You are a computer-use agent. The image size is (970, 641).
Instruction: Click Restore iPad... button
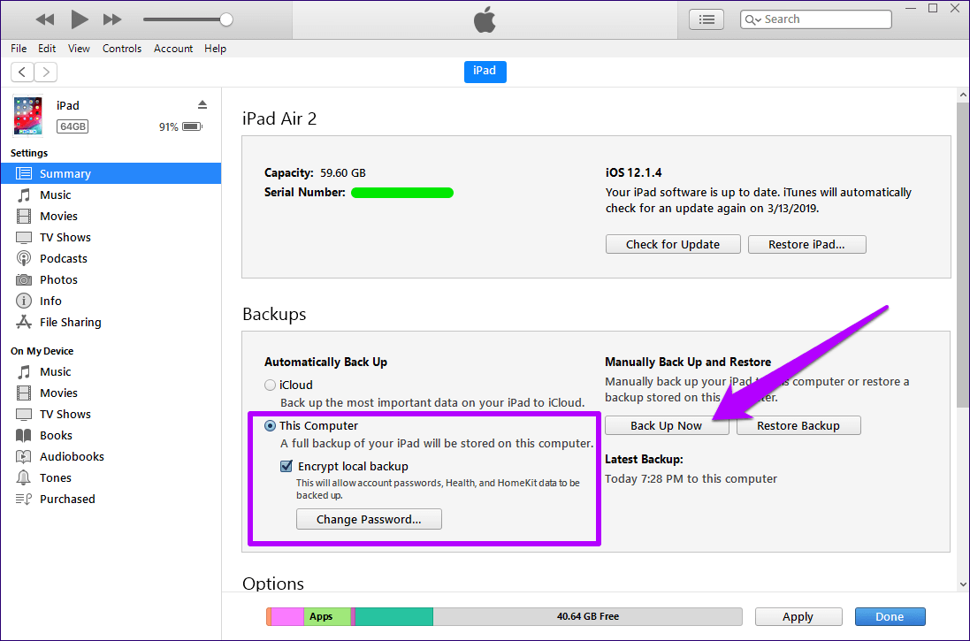click(x=806, y=244)
